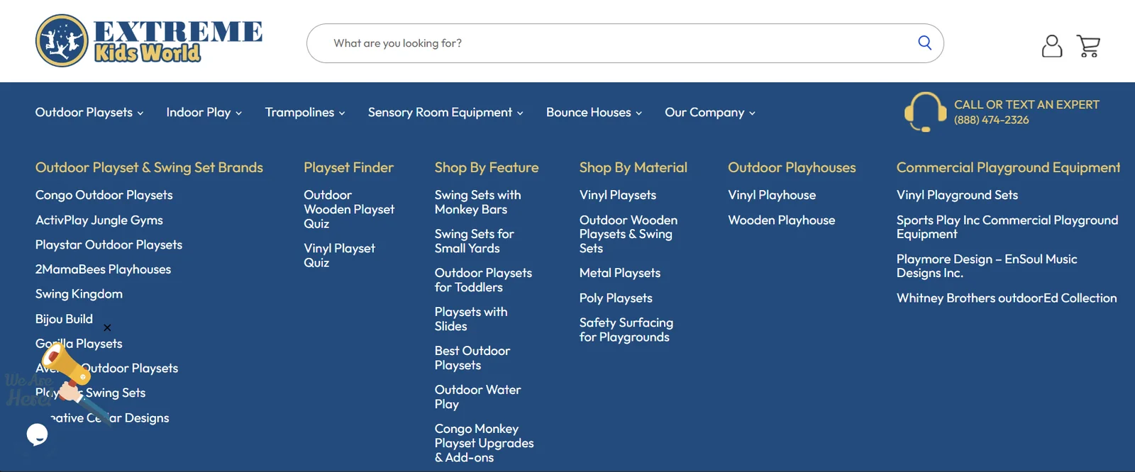The image size is (1135, 472).
Task: Expand the Trampolines menu
Action: (305, 112)
